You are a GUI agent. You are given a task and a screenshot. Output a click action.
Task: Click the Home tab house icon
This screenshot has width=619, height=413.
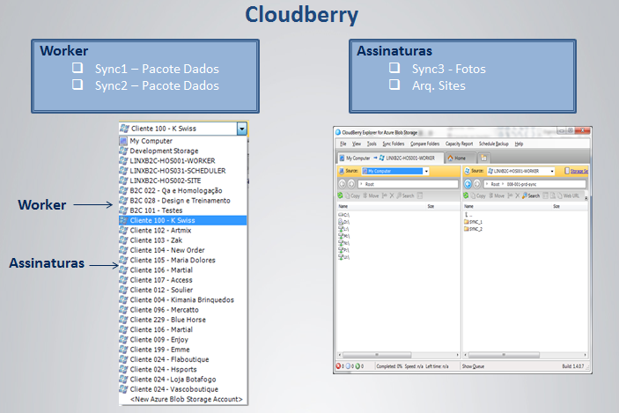451,158
